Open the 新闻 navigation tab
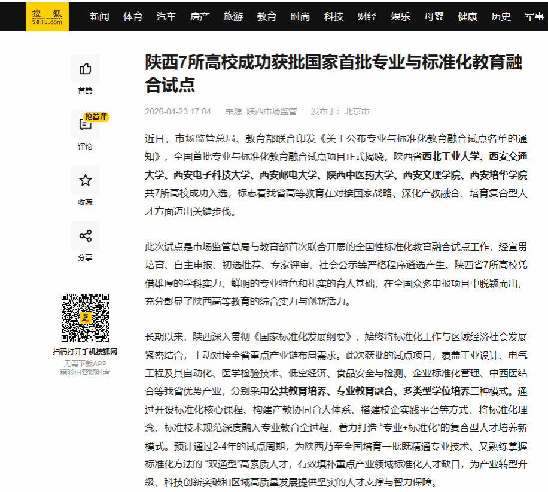Viewport: 548px width, 492px height. (99, 16)
